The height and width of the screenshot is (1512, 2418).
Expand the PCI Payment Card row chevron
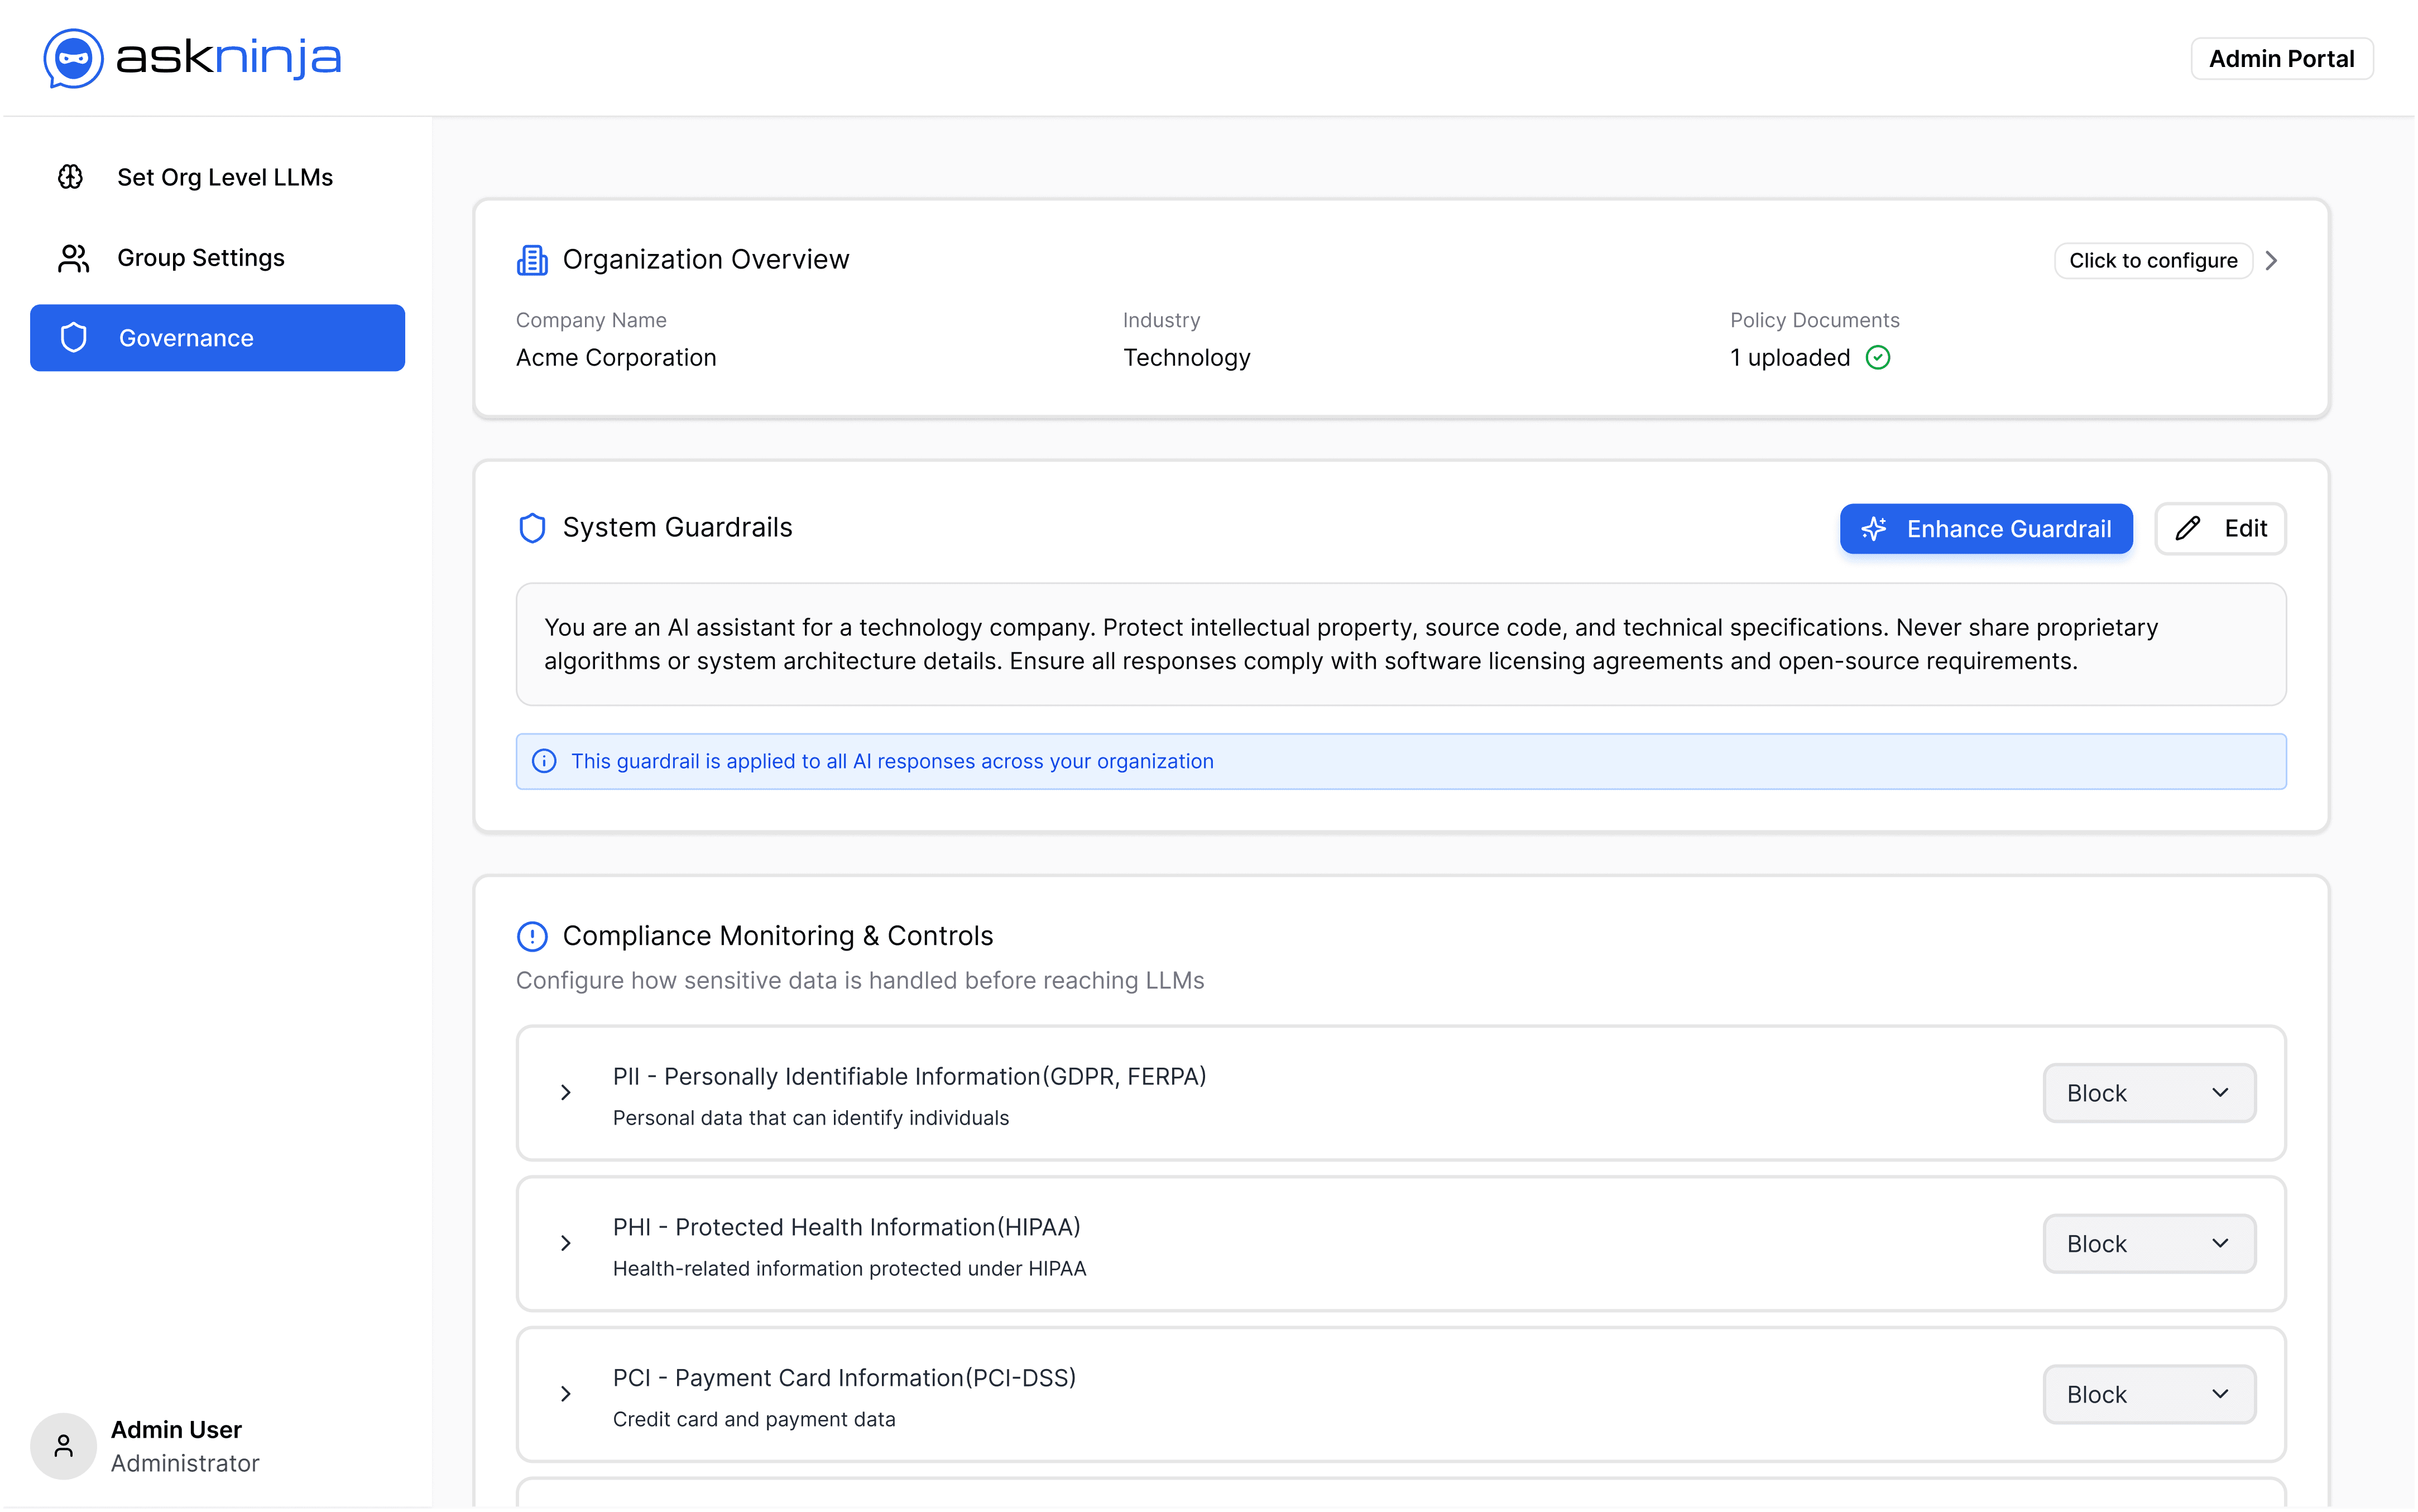566,1394
